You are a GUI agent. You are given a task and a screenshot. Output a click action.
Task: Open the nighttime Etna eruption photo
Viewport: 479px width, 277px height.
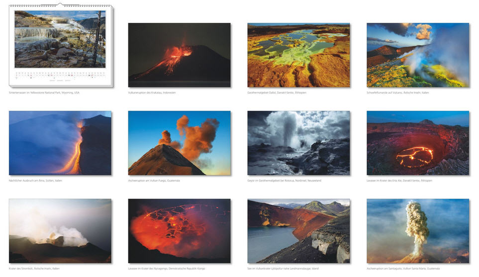coord(60,143)
